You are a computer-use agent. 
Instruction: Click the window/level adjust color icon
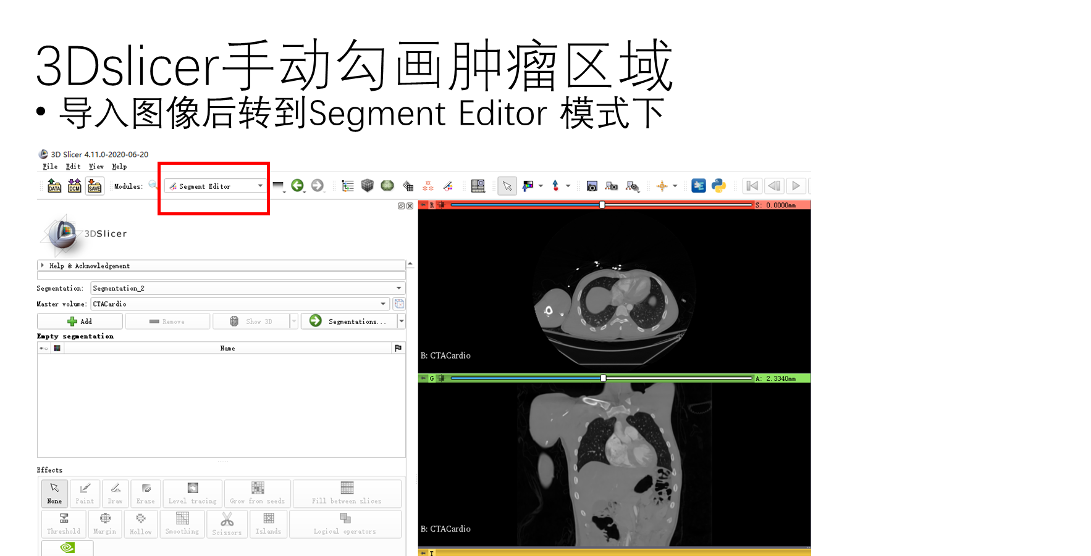click(x=528, y=186)
